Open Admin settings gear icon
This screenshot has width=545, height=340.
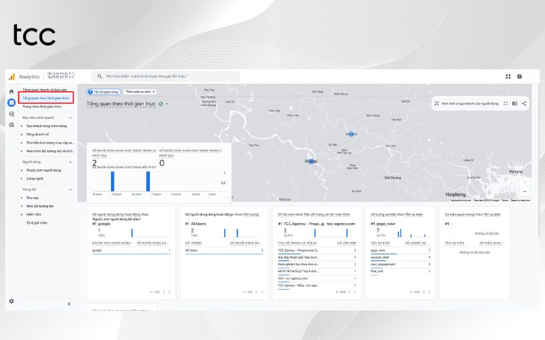click(12, 301)
